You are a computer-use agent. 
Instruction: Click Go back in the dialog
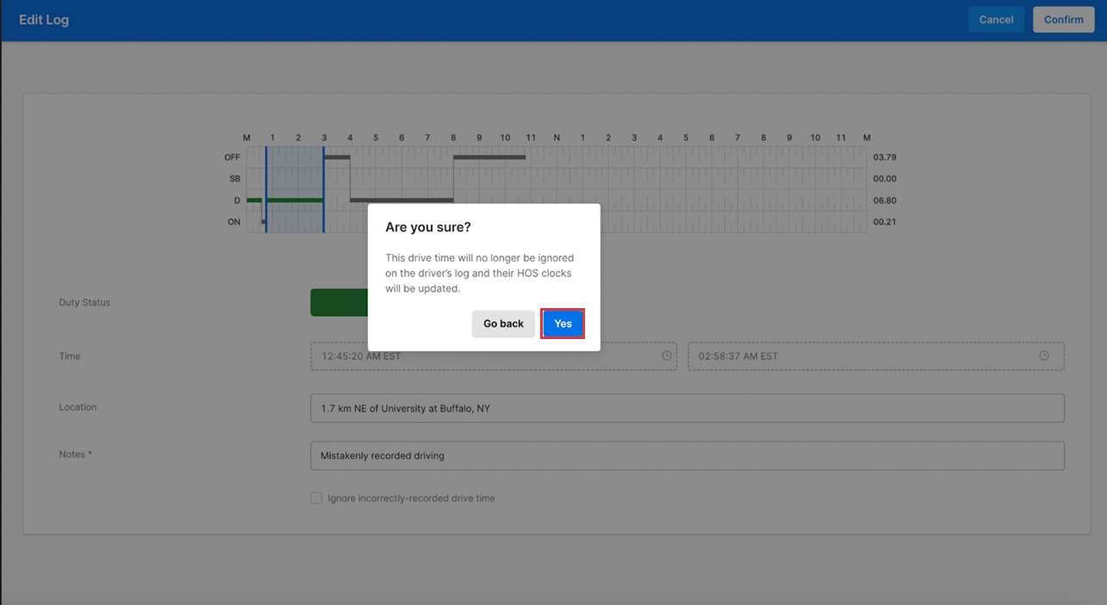[x=503, y=324]
